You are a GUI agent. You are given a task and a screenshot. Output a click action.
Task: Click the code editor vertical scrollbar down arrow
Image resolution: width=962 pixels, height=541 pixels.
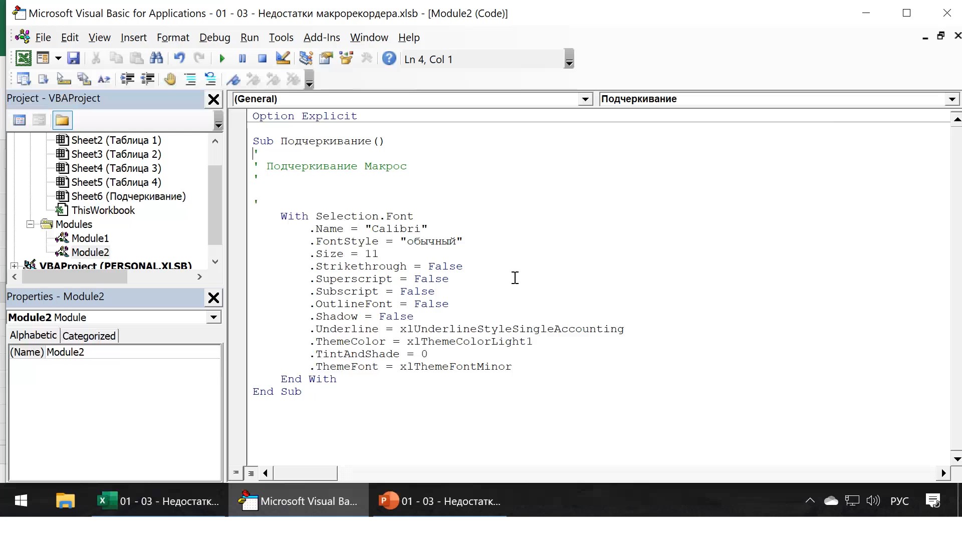[x=956, y=459]
